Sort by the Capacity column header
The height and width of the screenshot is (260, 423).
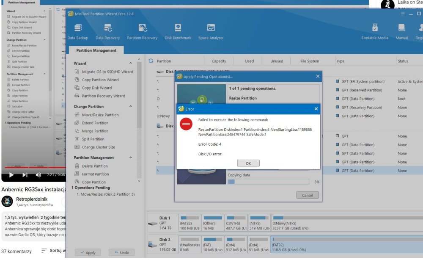(219, 61)
